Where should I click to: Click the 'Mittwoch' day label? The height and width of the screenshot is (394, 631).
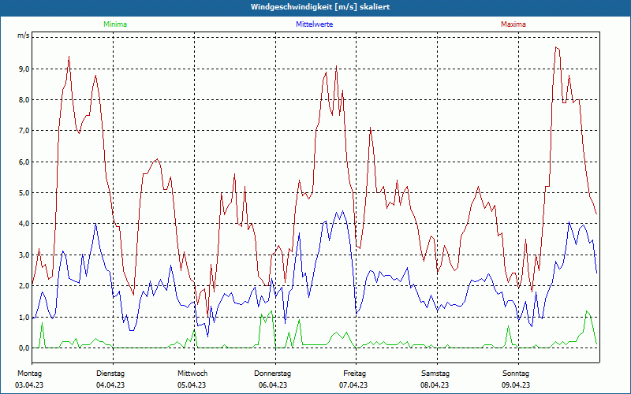(x=192, y=374)
